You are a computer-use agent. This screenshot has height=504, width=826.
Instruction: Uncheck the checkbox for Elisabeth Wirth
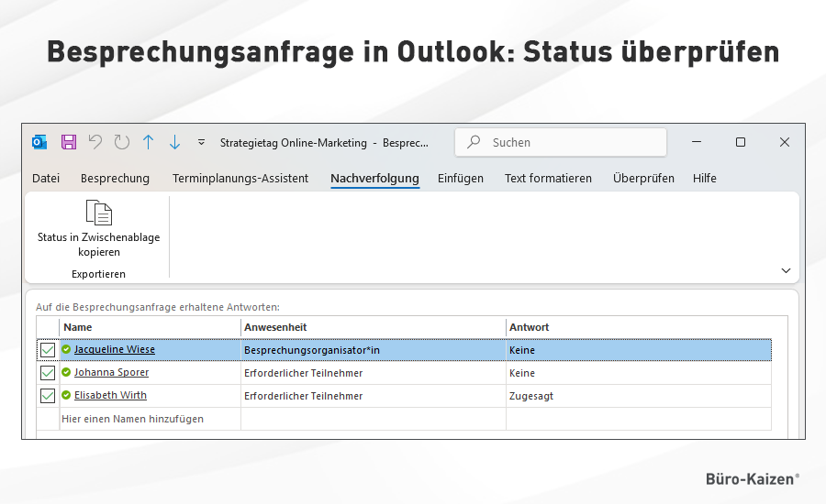48,396
